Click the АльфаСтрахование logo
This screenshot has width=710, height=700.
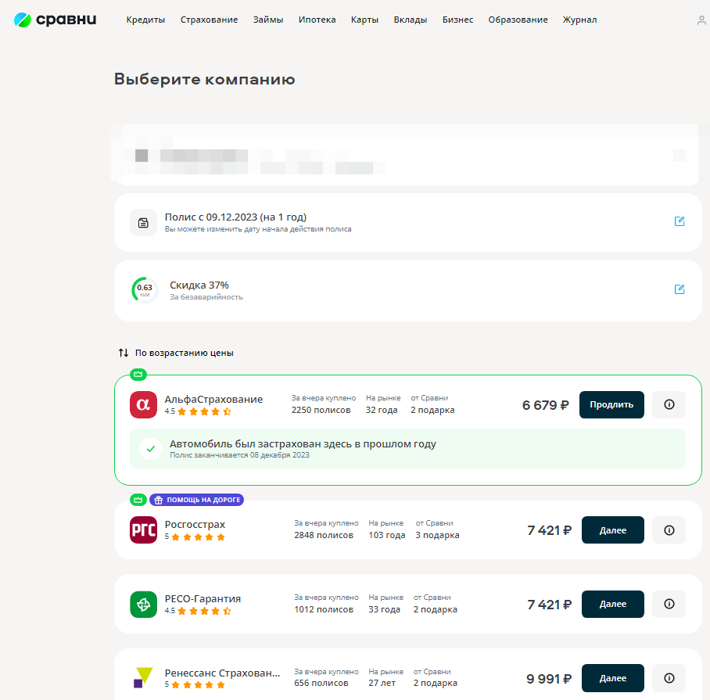[143, 405]
